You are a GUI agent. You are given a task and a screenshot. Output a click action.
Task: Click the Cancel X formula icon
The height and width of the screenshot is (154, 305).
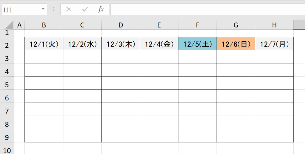pos(69,9)
